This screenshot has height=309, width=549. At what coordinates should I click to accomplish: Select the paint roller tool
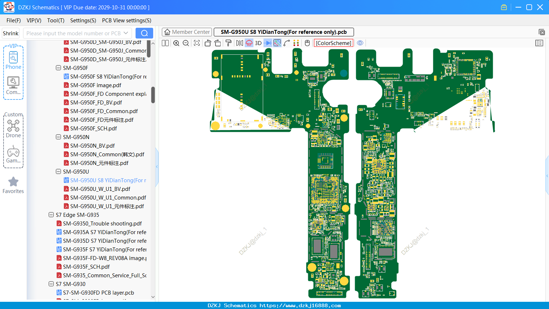[x=229, y=43]
